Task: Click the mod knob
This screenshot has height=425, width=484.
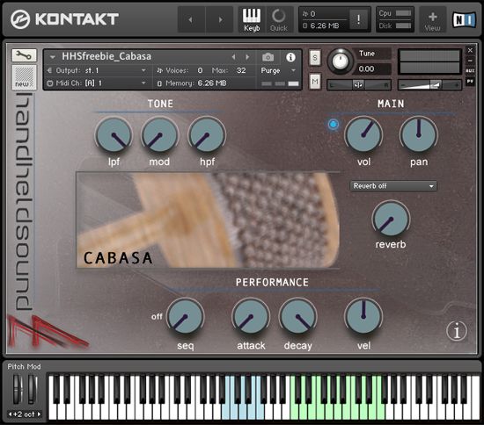Action: click(x=160, y=135)
